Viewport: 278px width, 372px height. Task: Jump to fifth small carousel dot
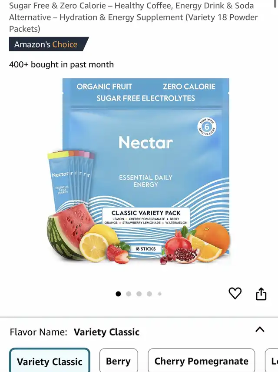pyautogui.click(x=159, y=294)
